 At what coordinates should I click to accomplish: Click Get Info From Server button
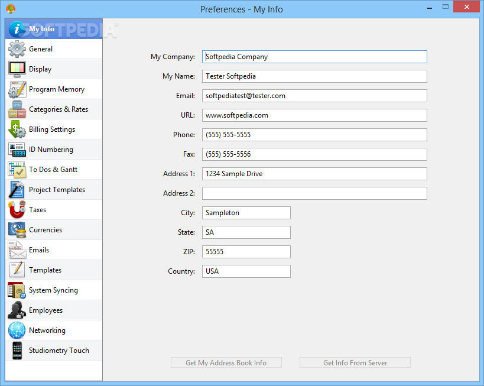[355, 362]
